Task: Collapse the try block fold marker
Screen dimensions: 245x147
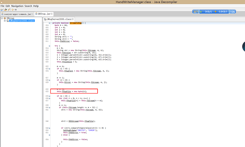Action: tap(49, 46)
